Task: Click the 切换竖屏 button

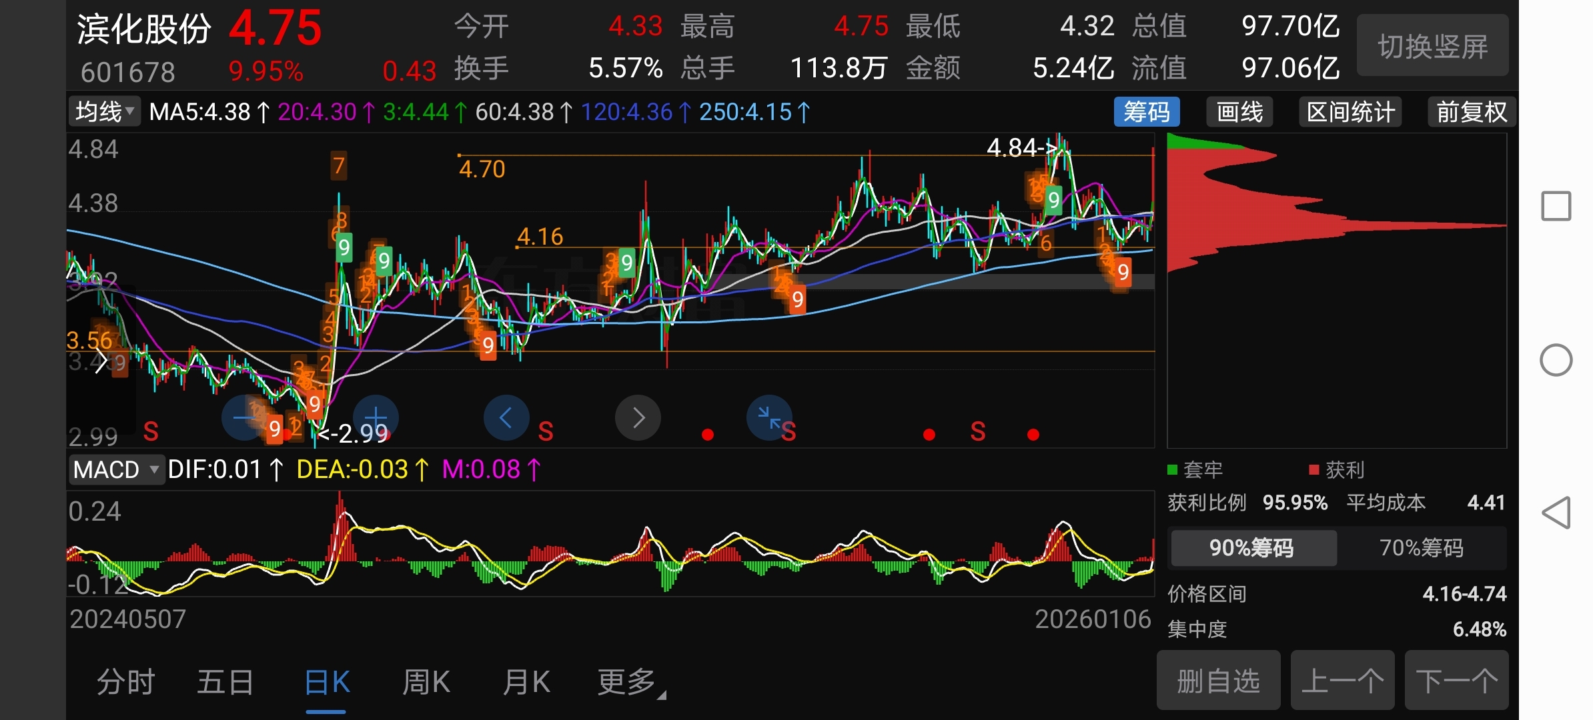Action: [x=1432, y=46]
